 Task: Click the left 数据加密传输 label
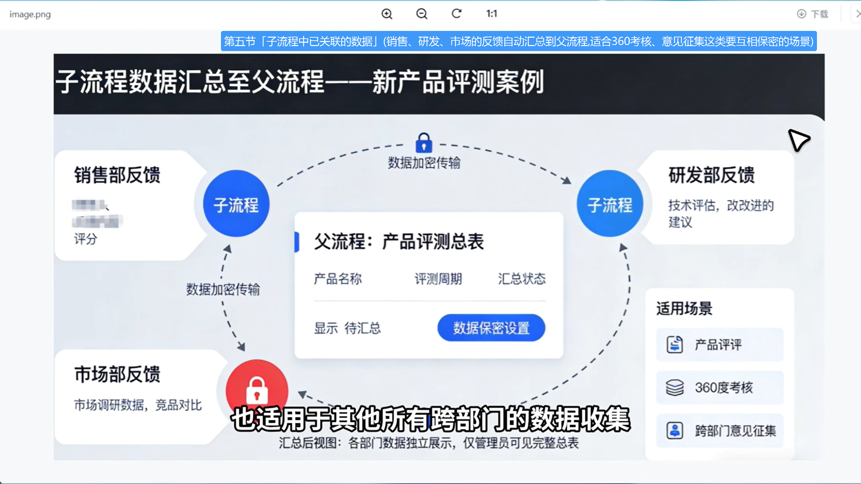pyautogui.click(x=223, y=289)
